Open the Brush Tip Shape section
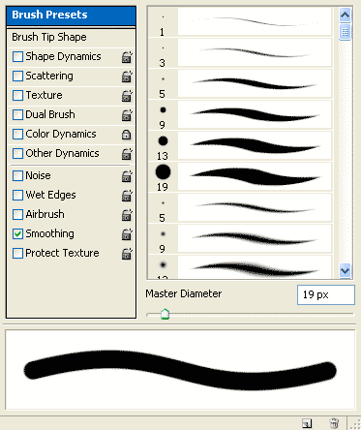This screenshot has width=361, height=430. [71, 37]
